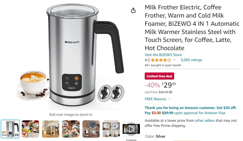Viewport: 243px width, 141px height.
Task: Click the other sellers link
Action: pos(205,121)
